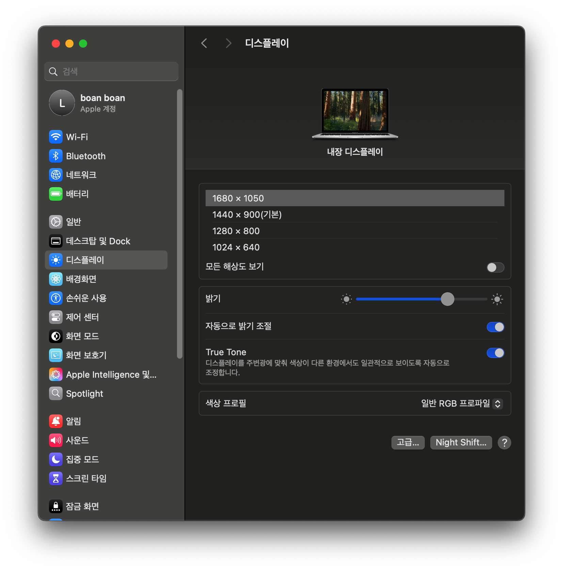Open the battery (배터리) settings icon
The image size is (563, 571).
[56, 194]
